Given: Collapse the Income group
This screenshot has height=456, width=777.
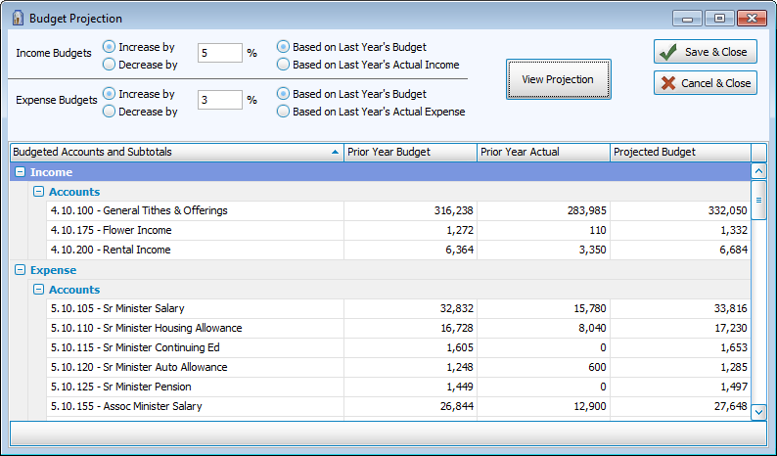Looking at the screenshot, I should (x=21, y=172).
